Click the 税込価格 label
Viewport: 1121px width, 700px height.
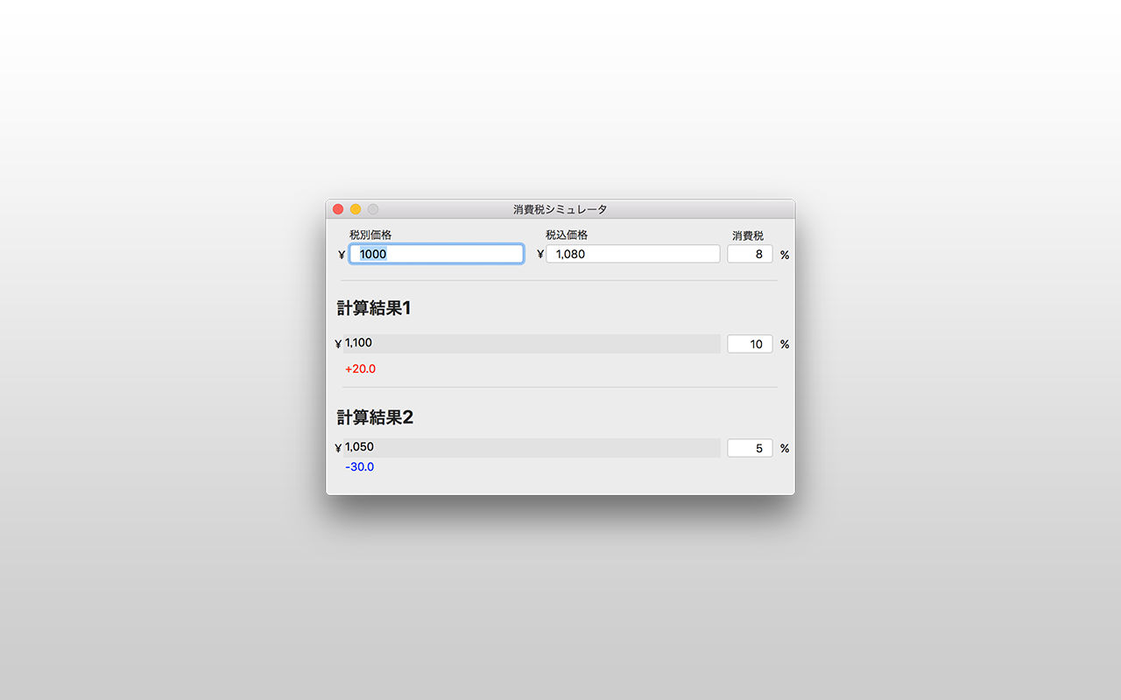coord(567,234)
